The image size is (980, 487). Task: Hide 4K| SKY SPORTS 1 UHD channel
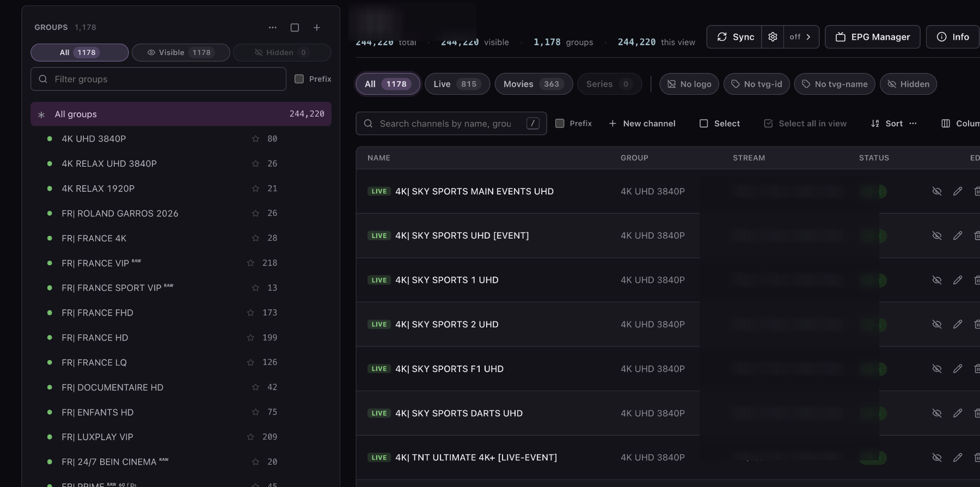click(x=937, y=280)
